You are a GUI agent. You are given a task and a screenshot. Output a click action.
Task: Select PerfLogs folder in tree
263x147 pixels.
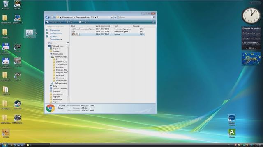pos(58,67)
